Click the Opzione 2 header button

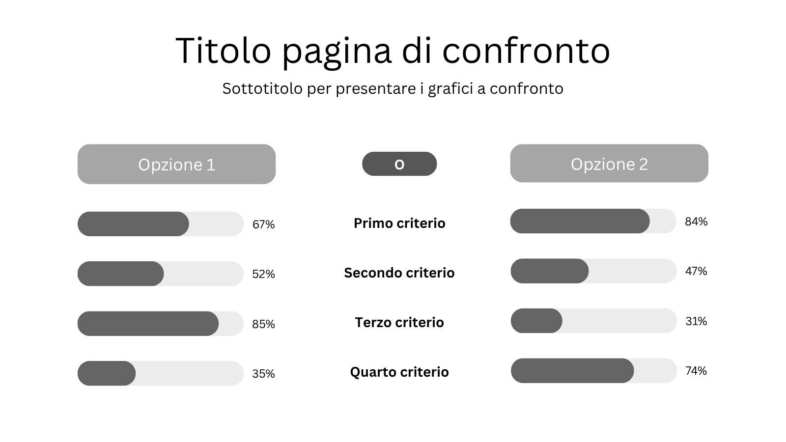point(609,164)
